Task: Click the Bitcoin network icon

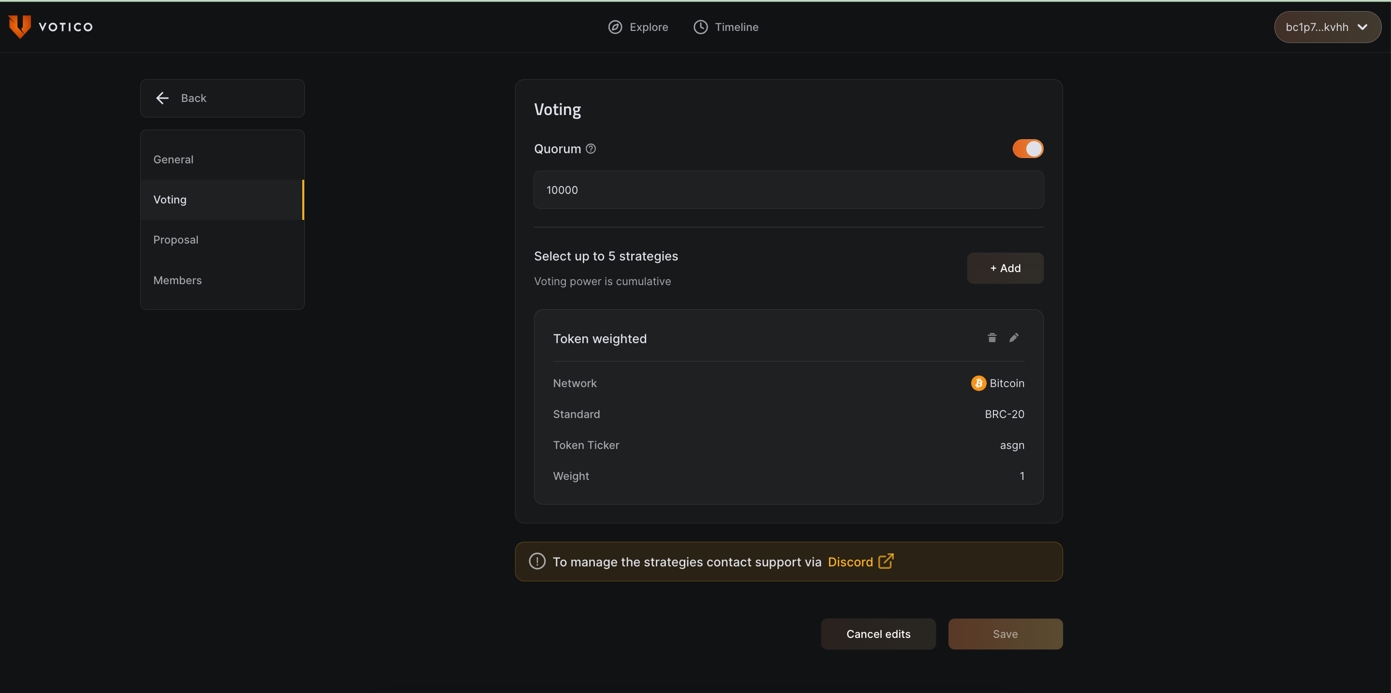Action: 978,383
